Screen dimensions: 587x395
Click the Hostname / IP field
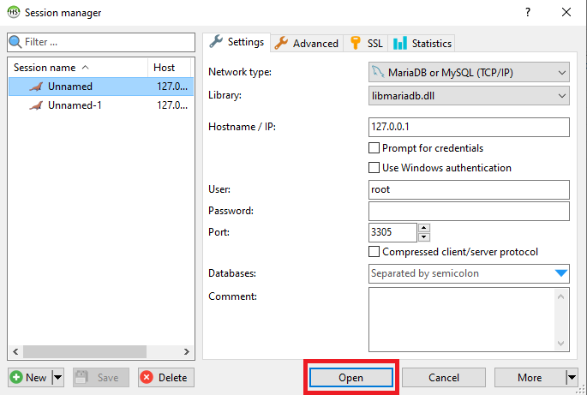tap(469, 127)
